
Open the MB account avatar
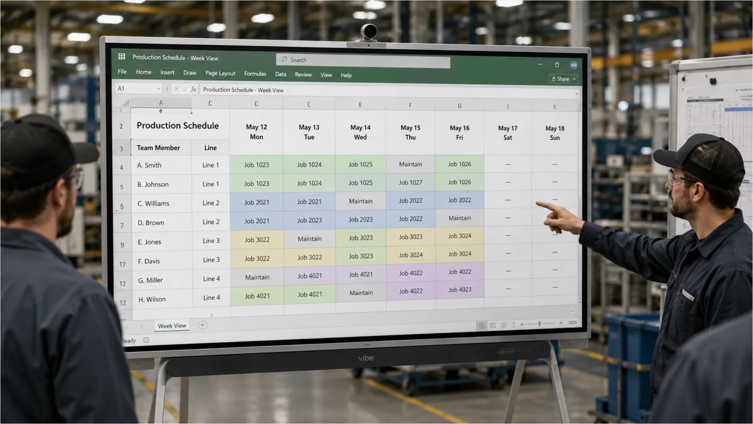(573, 65)
